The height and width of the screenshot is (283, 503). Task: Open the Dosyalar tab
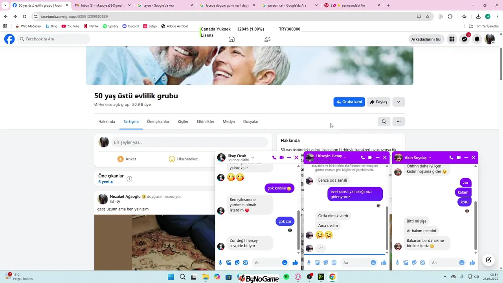point(251,121)
